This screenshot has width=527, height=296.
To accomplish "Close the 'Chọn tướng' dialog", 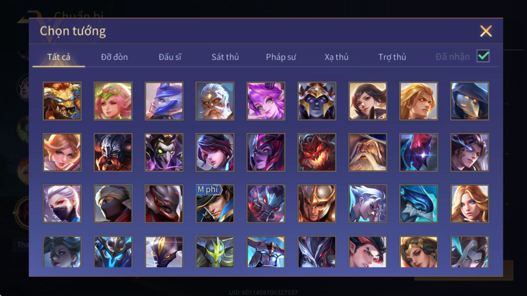I will (486, 31).
